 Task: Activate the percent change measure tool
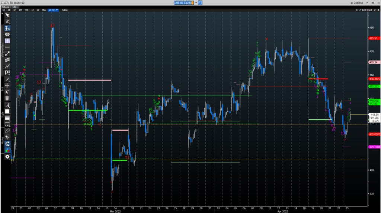(x=7, y=28)
